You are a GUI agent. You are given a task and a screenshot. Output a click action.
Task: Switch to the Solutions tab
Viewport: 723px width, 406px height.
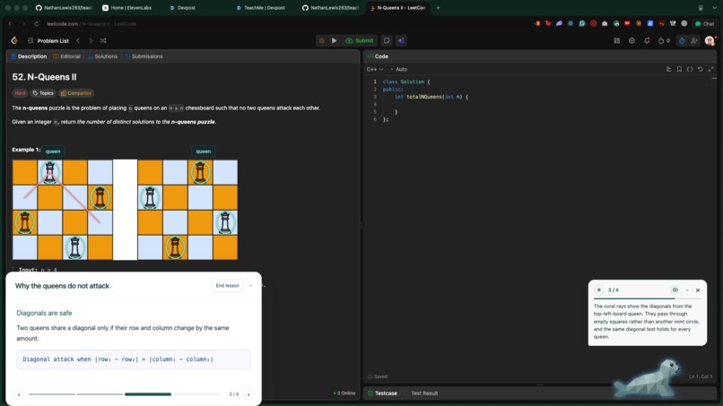click(x=102, y=56)
